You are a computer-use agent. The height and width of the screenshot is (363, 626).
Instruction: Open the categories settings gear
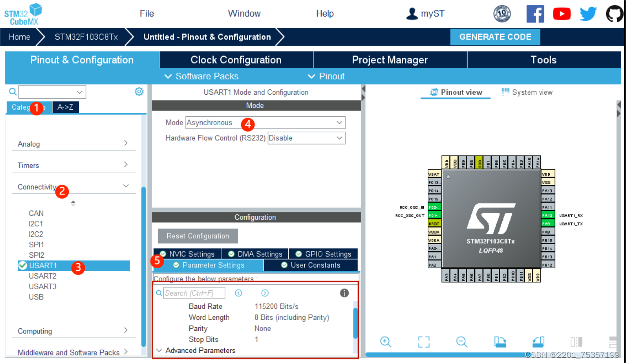coord(139,92)
